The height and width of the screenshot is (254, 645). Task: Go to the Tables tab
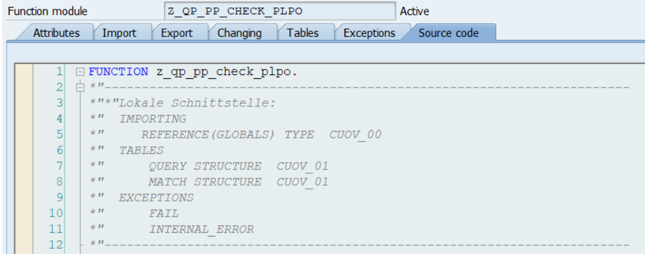(x=302, y=33)
